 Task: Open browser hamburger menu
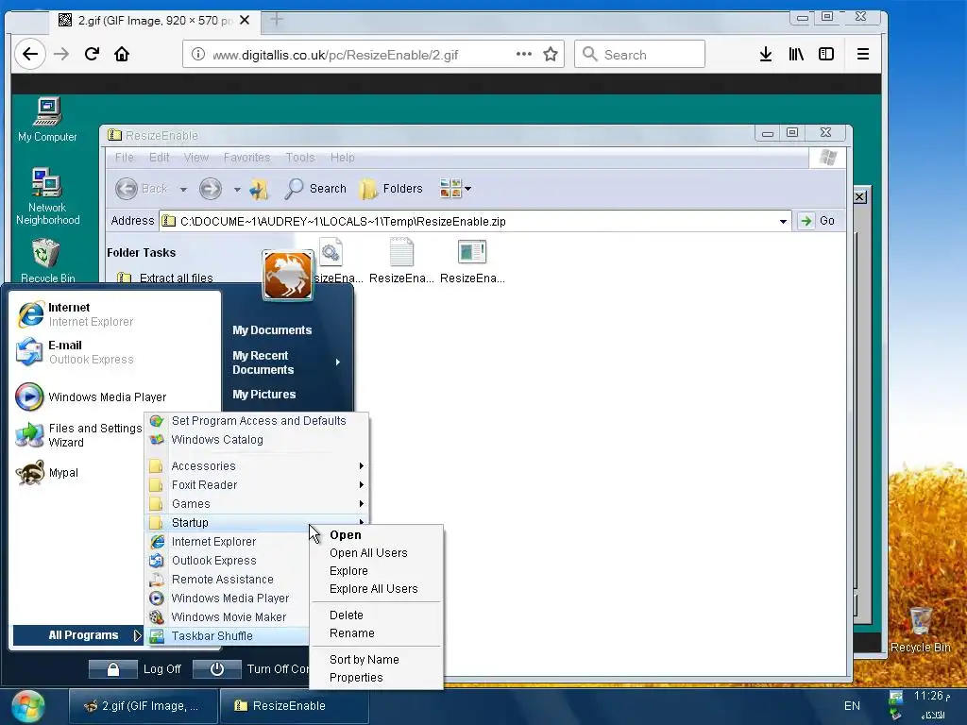click(x=863, y=54)
